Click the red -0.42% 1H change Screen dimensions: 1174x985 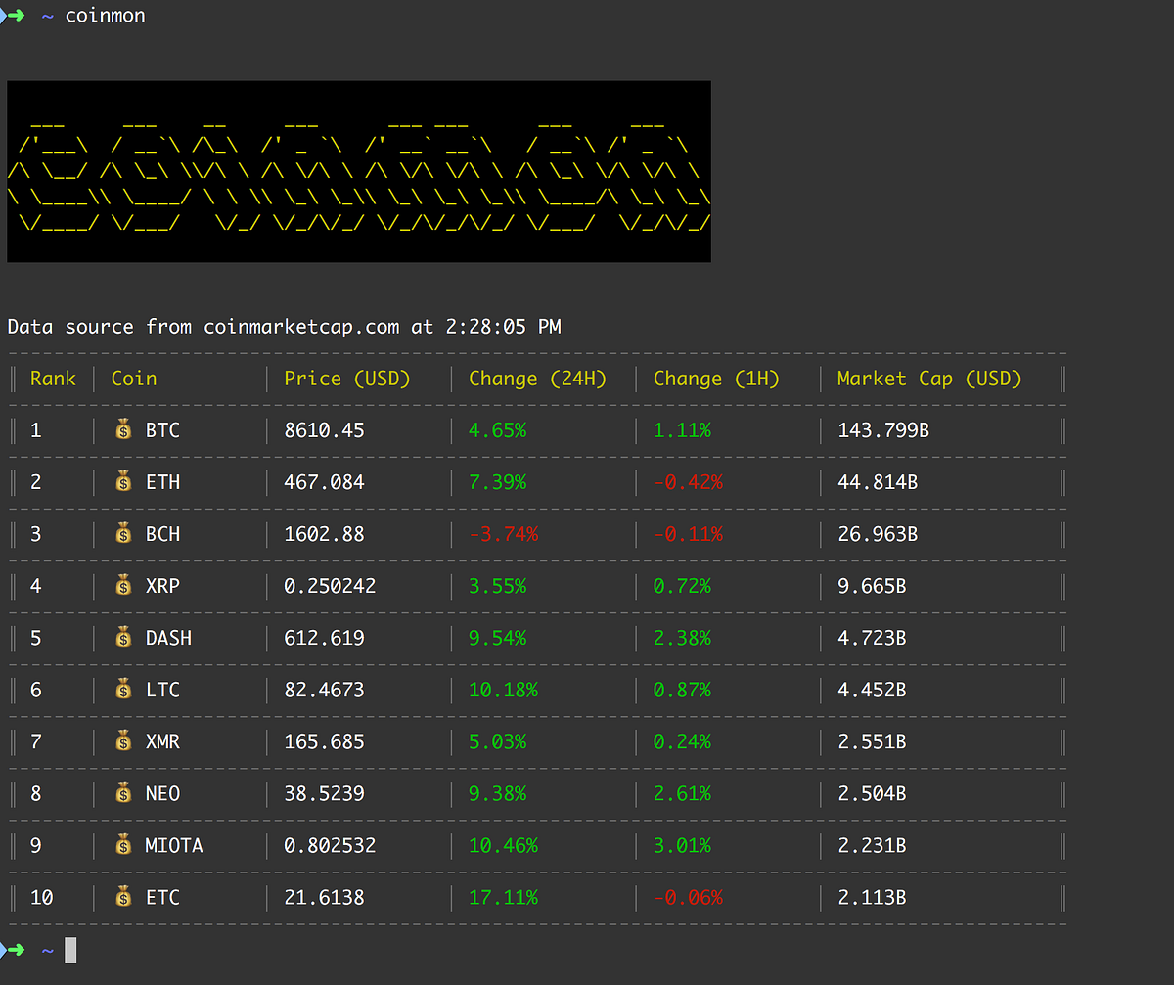pos(688,482)
